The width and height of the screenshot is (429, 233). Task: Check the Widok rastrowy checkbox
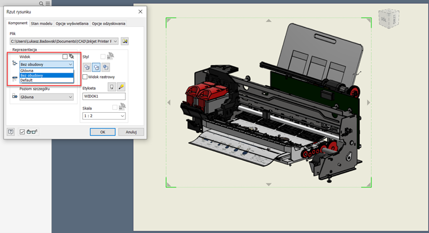[x=85, y=77]
